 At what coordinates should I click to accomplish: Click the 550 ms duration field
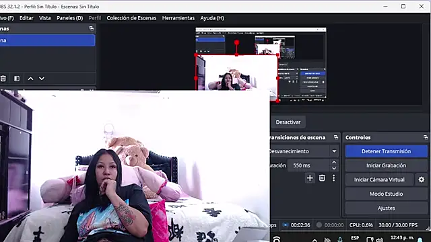pos(309,165)
